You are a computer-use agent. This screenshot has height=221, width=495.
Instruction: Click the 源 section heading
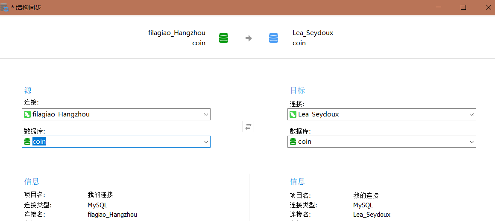click(28, 90)
